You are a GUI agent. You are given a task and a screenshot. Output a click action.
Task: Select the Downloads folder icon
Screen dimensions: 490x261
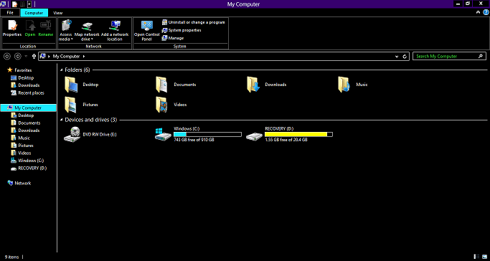[x=253, y=85]
